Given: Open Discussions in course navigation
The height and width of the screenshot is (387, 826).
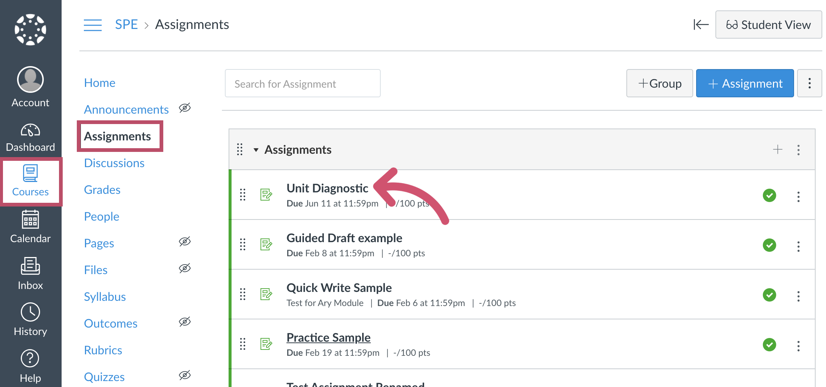Looking at the screenshot, I should coord(114,163).
